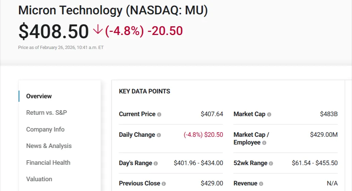Select the Overview sidebar tab
The height and width of the screenshot is (191, 352).
pyautogui.click(x=39, y=96)
